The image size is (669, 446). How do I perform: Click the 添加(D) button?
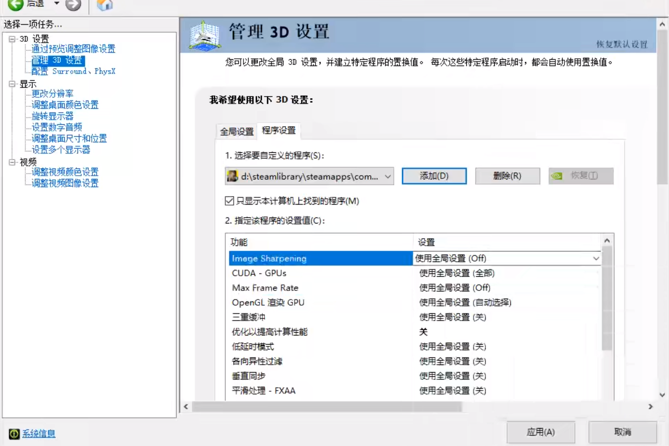[434, 176]
